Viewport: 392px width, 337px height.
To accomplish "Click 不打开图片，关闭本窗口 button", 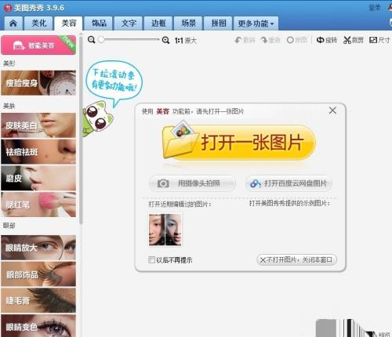I will (x=296, y=259).
